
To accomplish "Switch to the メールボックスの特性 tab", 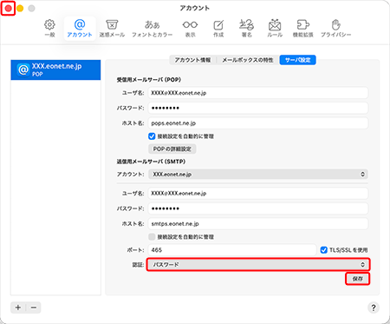I will [248, 60].
